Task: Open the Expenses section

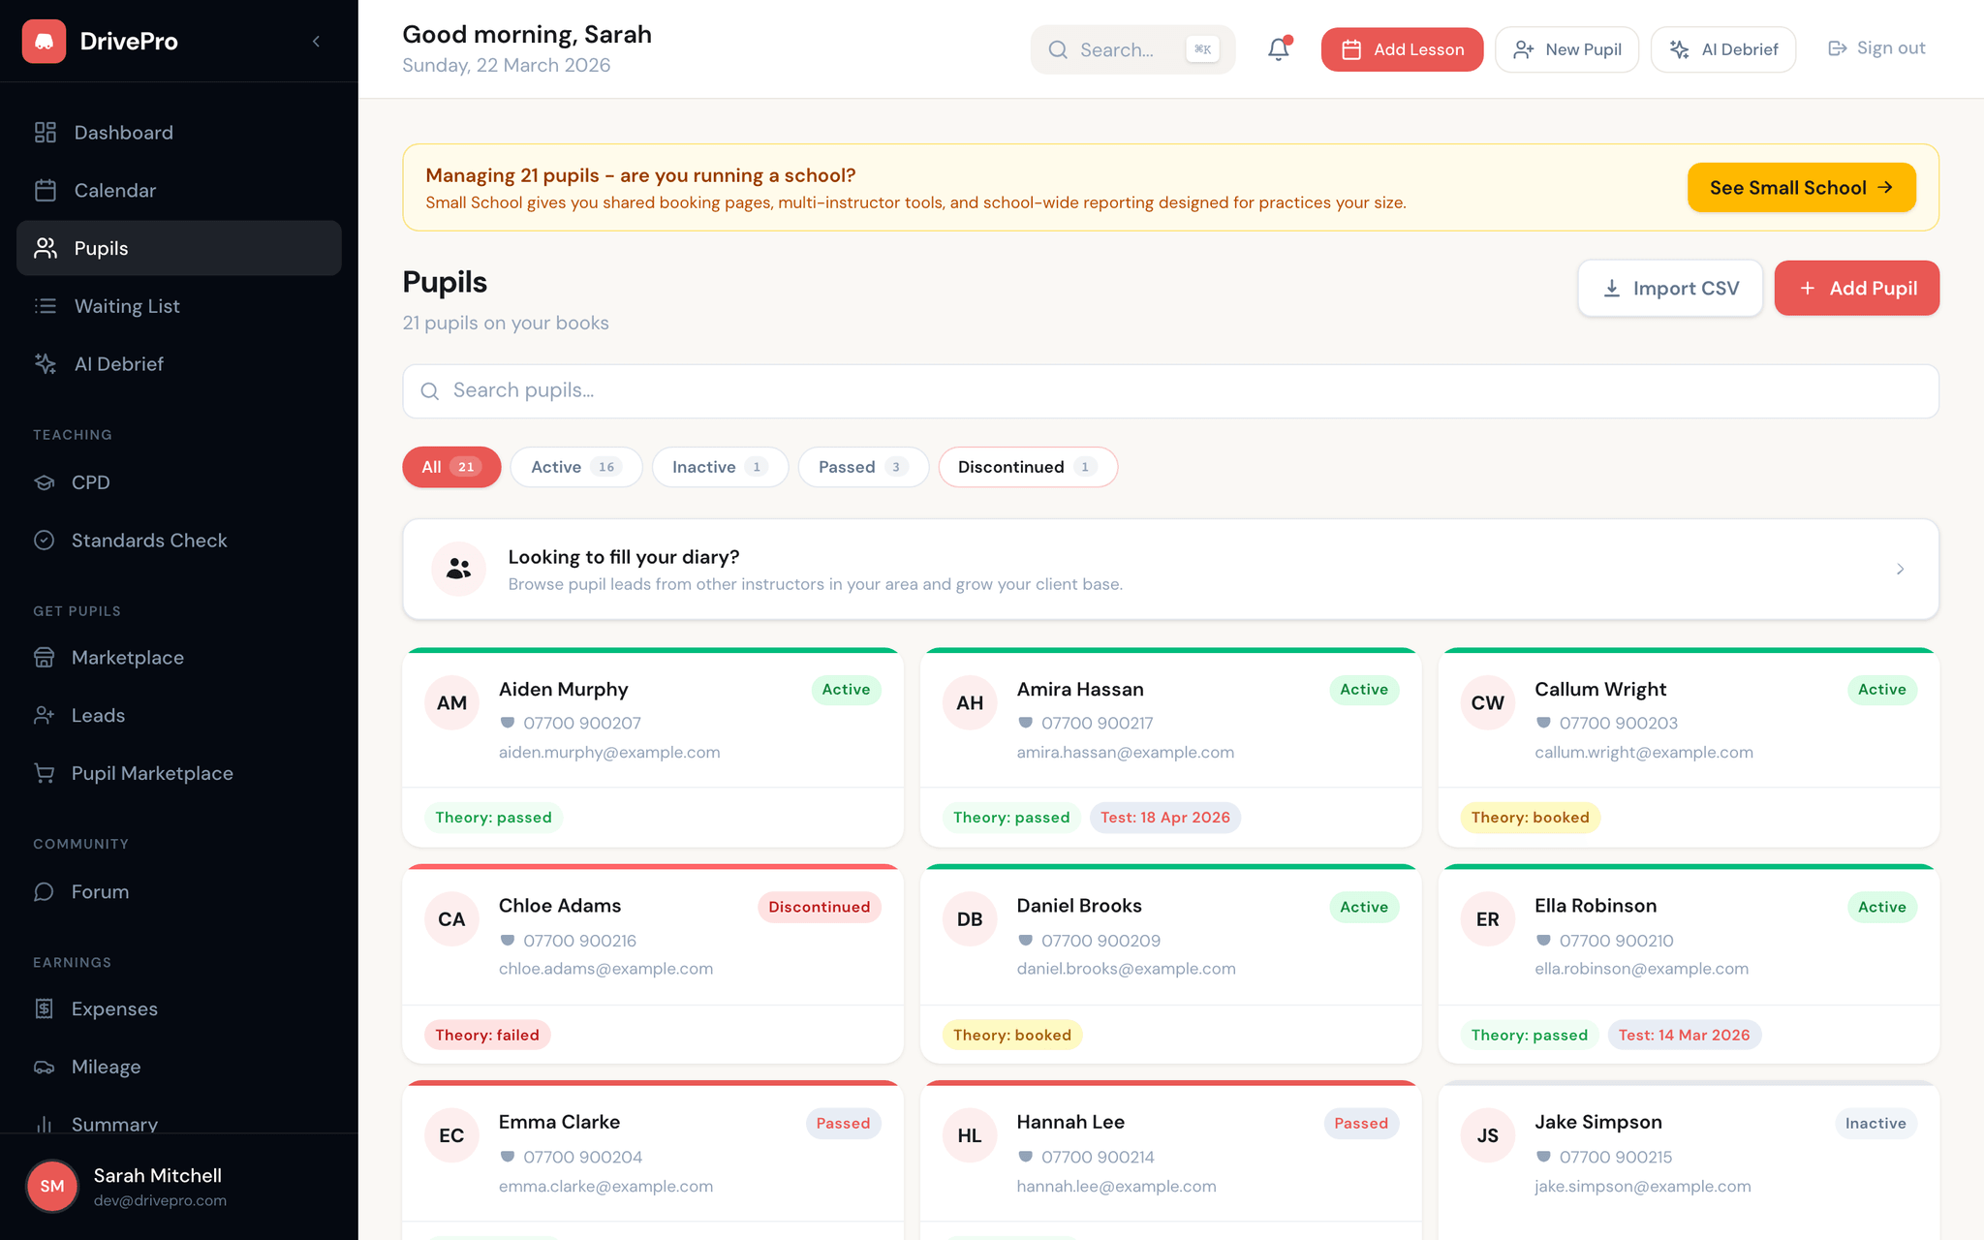Action: 114,1008
